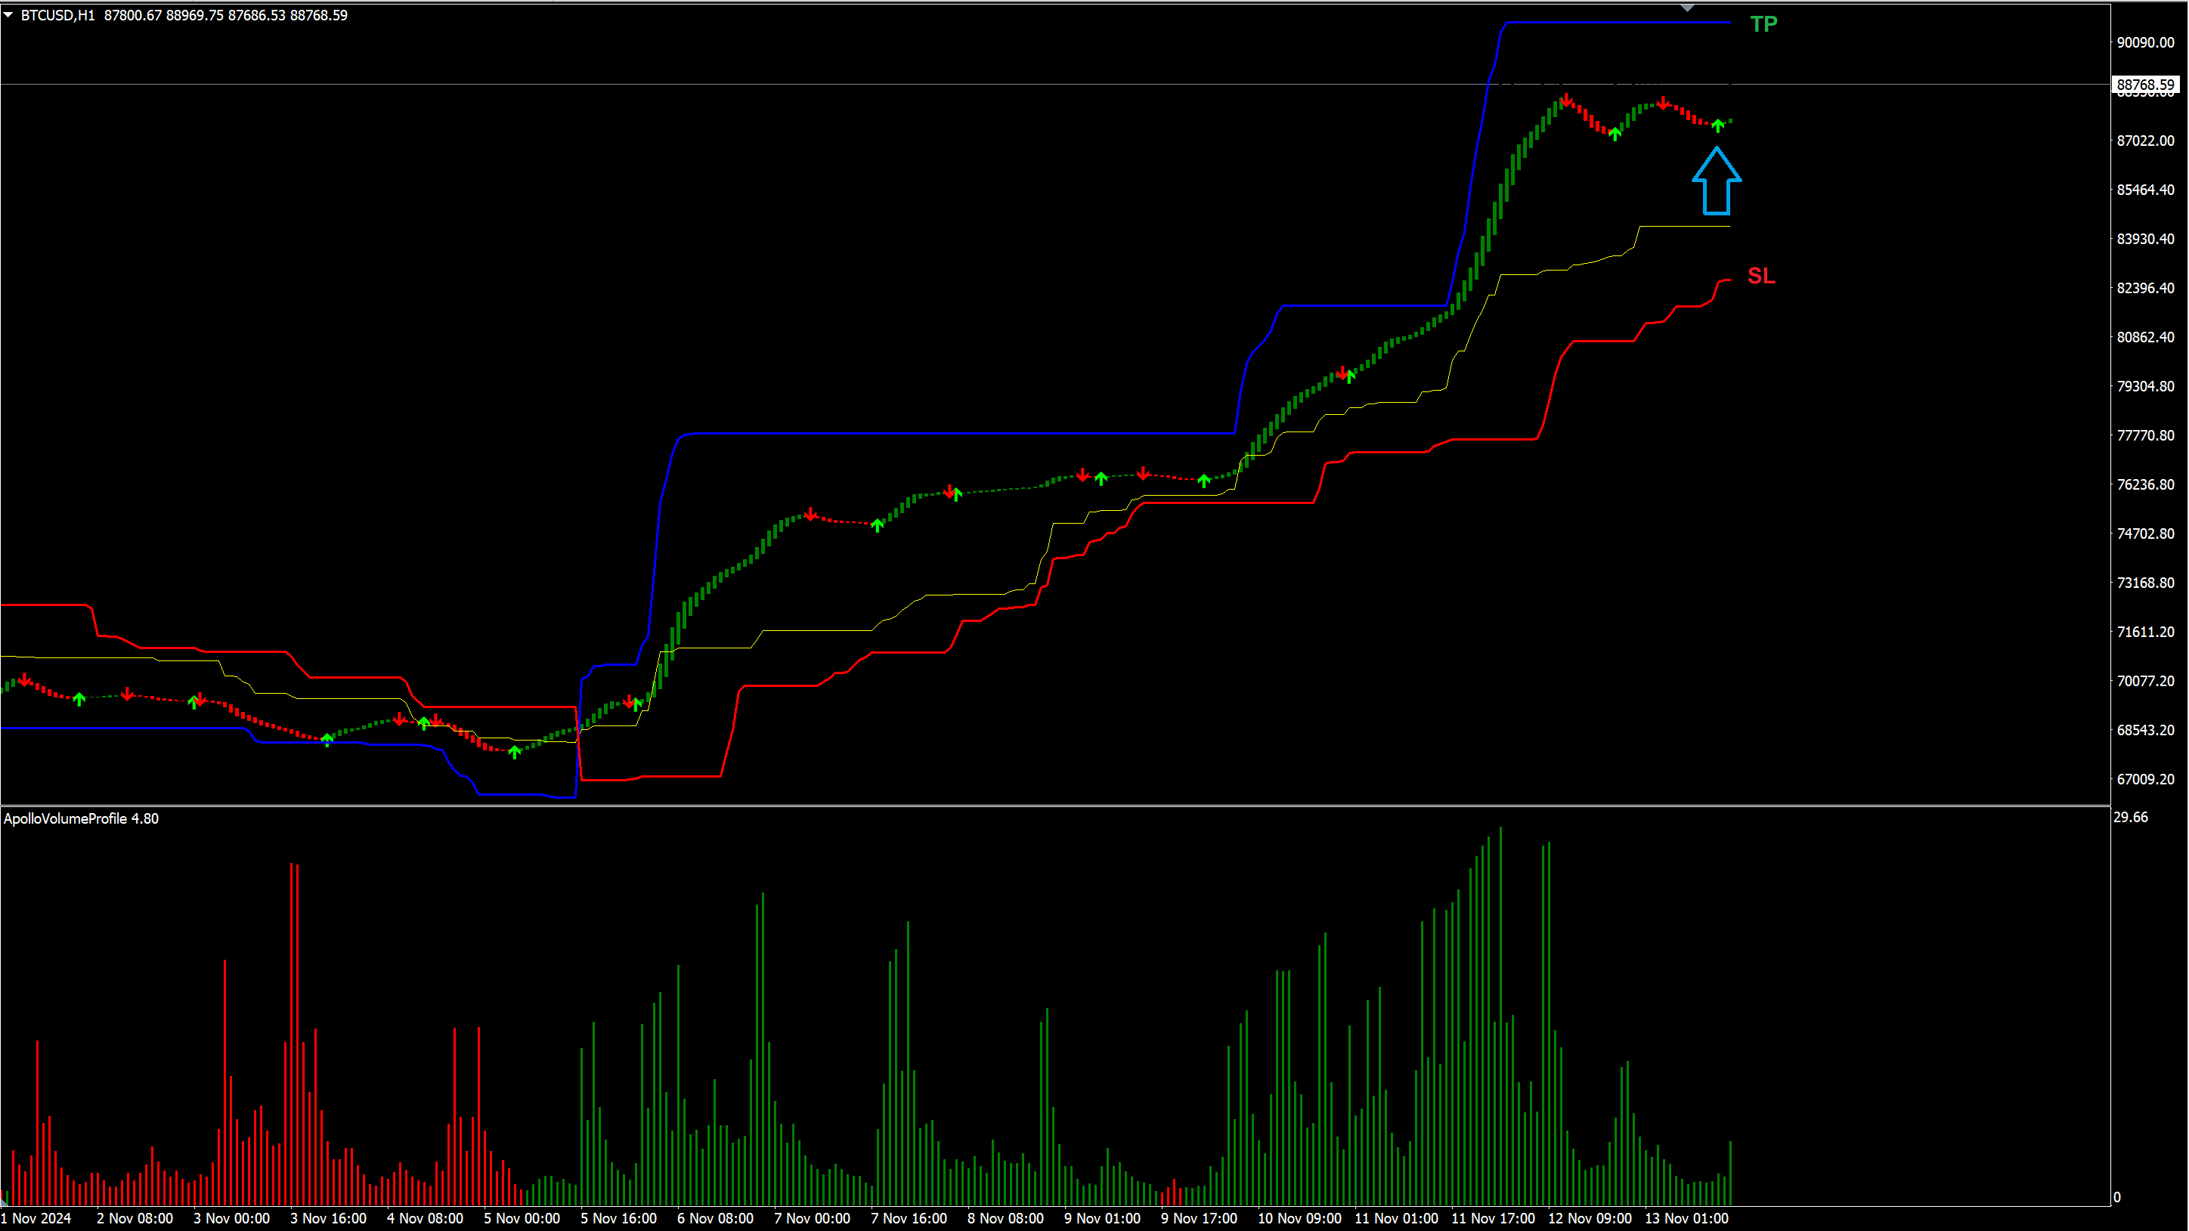This screenshot has height=1231, width=2189.
Task: Click the 9 Nov 01:00 time label
Action: 1104,1218
